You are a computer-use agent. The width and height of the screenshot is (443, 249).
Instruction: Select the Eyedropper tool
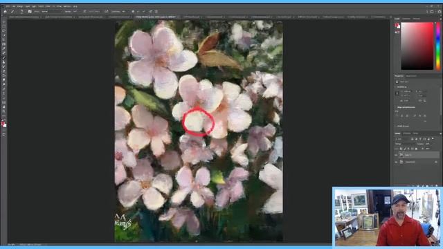coord(3,48)
